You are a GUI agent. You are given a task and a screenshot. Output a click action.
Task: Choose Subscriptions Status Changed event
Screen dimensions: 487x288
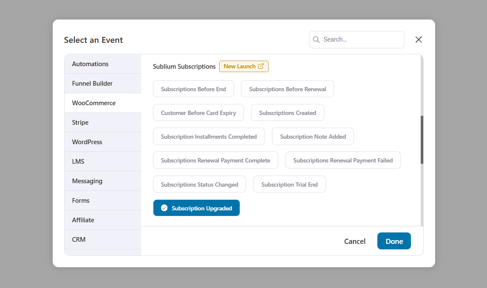(x=199, y=185)
